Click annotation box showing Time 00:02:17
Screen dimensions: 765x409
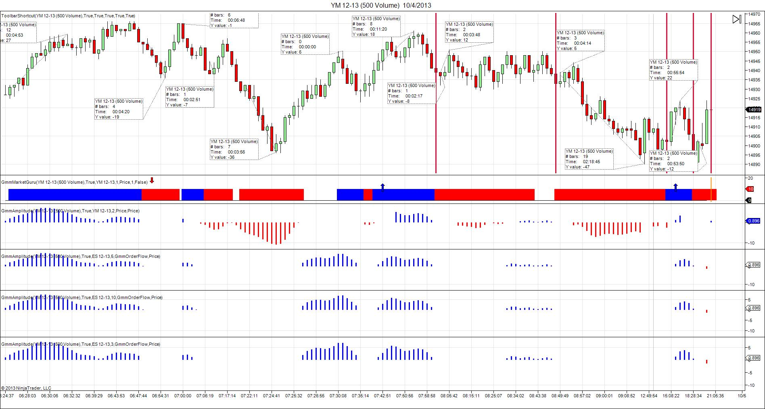coord(412,93)
